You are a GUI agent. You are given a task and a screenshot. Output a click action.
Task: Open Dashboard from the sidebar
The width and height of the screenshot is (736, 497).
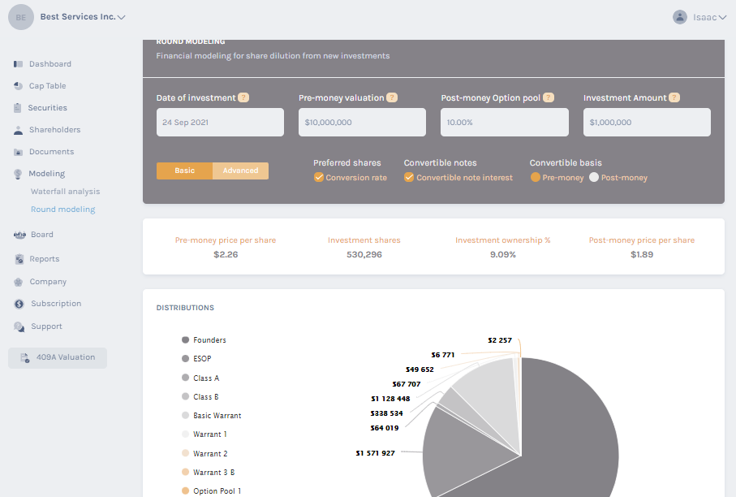(x=50, y=64)
